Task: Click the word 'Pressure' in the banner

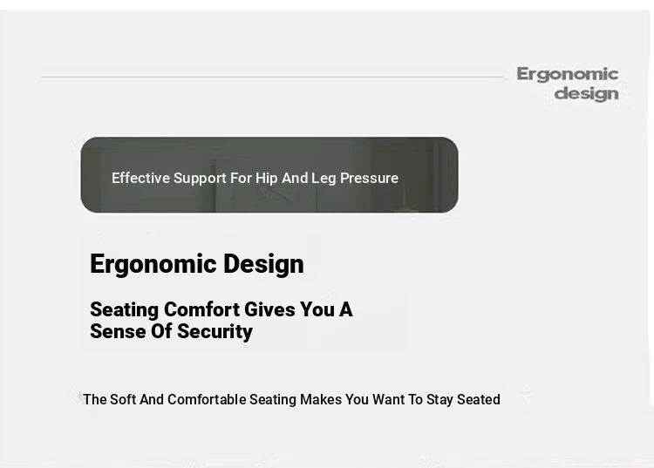Action: tap(369, 178)
